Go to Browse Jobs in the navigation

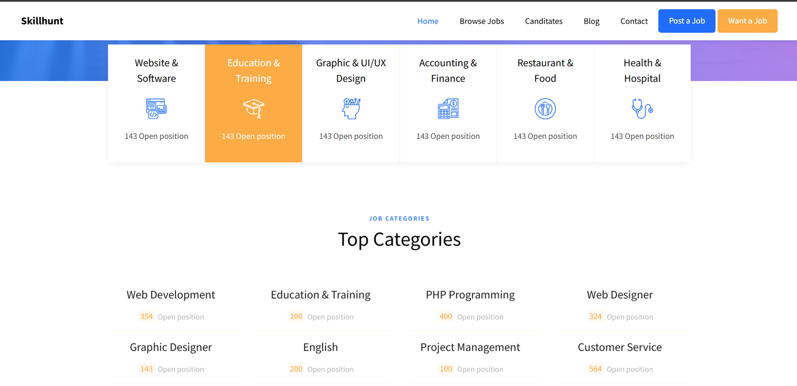point(482,21)
